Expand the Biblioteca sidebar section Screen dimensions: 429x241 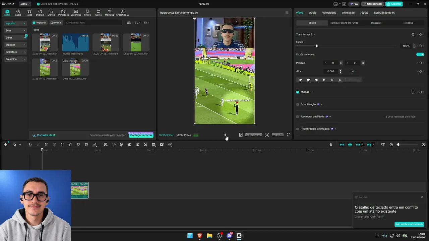coord(15,52)
